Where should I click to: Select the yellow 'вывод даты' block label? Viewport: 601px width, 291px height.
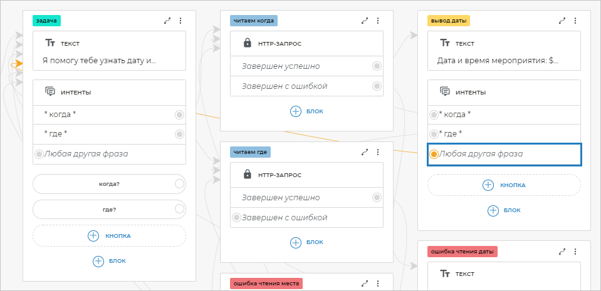coord(448,21)
